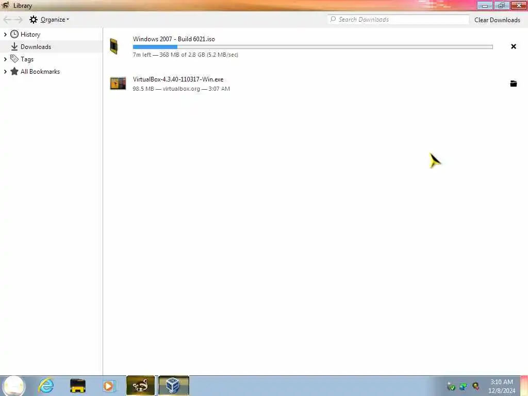Click the orange system tray icon
Viewport: 528px width, 396px height.
[x=476, y=386]
